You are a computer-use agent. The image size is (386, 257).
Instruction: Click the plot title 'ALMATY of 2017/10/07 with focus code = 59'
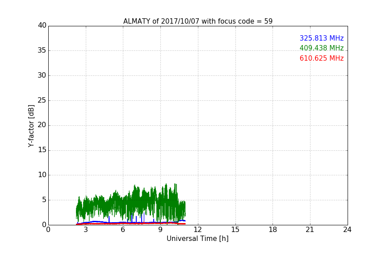click(x=197, y=21)
